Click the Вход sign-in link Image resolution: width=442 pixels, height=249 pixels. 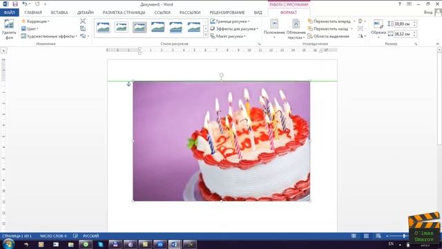(428, 12)
